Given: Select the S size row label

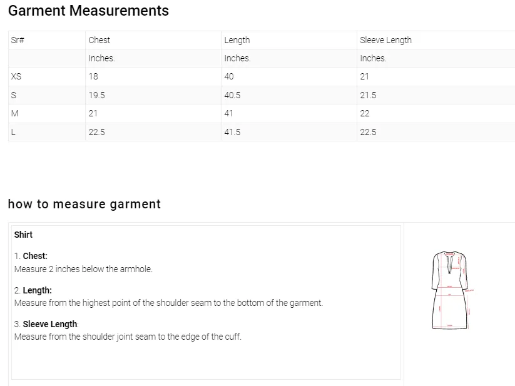Looking at the screenshot, I should [14, 95].
